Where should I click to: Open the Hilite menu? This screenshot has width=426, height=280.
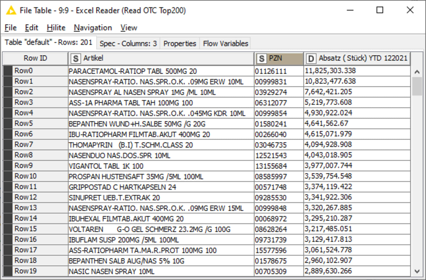click(x=56, y=28)
